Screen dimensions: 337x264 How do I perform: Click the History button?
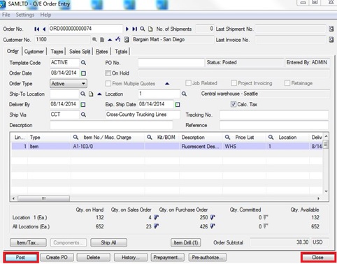click(x=131, y=258)
